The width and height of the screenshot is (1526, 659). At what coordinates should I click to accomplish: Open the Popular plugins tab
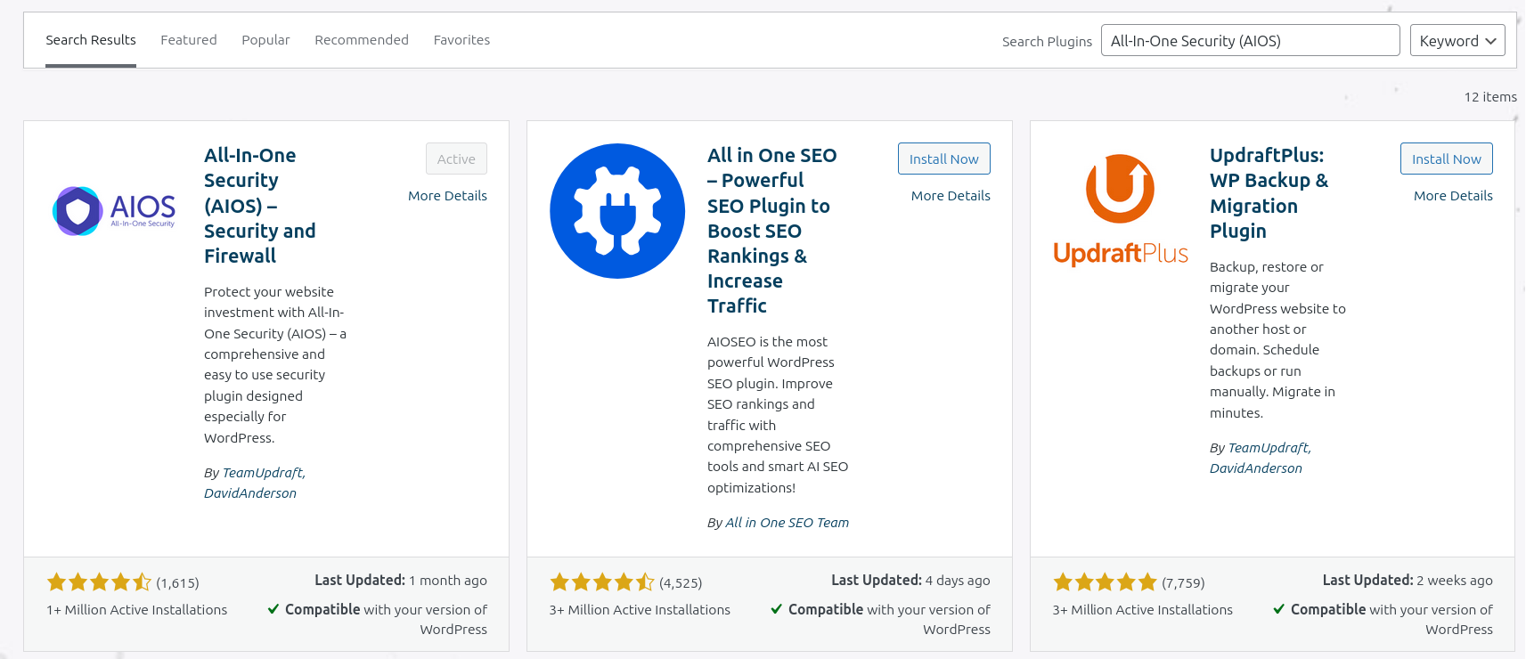[x=265, y=40]
